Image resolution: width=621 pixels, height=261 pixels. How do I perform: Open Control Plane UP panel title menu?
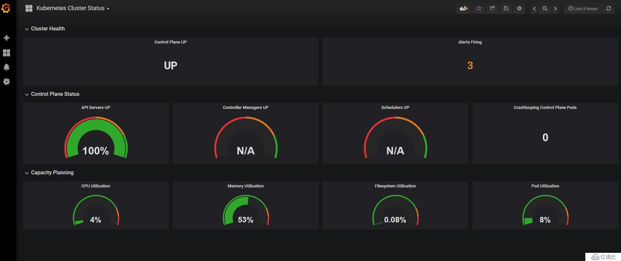171,42
